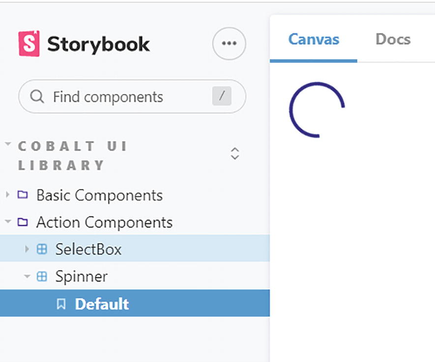Collapse the Spinner component arrow
The width and height of the screenshot is (435, 362).
click(27, 277)
